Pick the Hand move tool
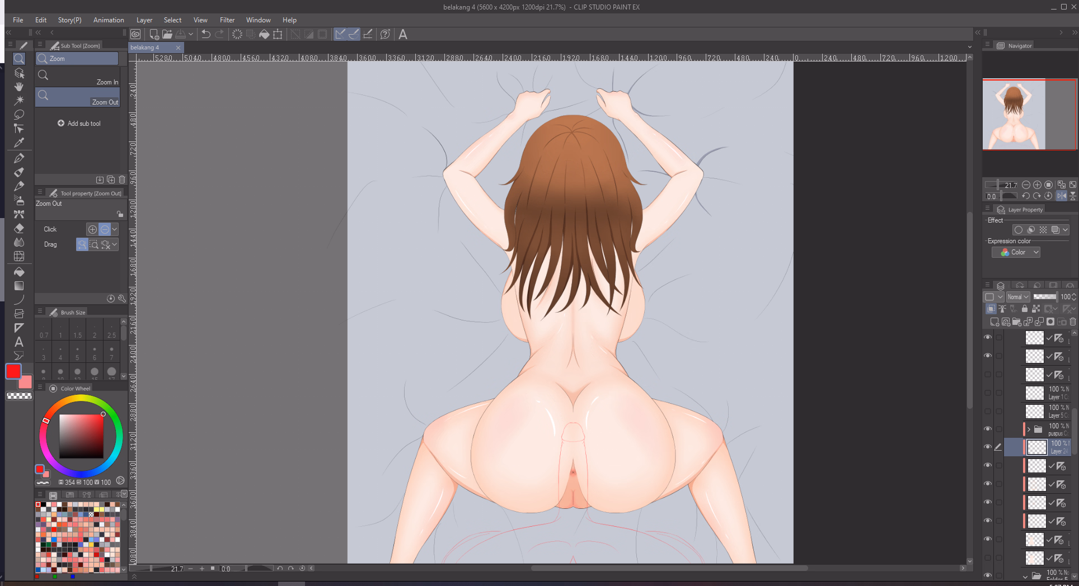Viewport: 1079px width, 586px height. point(19,87)
